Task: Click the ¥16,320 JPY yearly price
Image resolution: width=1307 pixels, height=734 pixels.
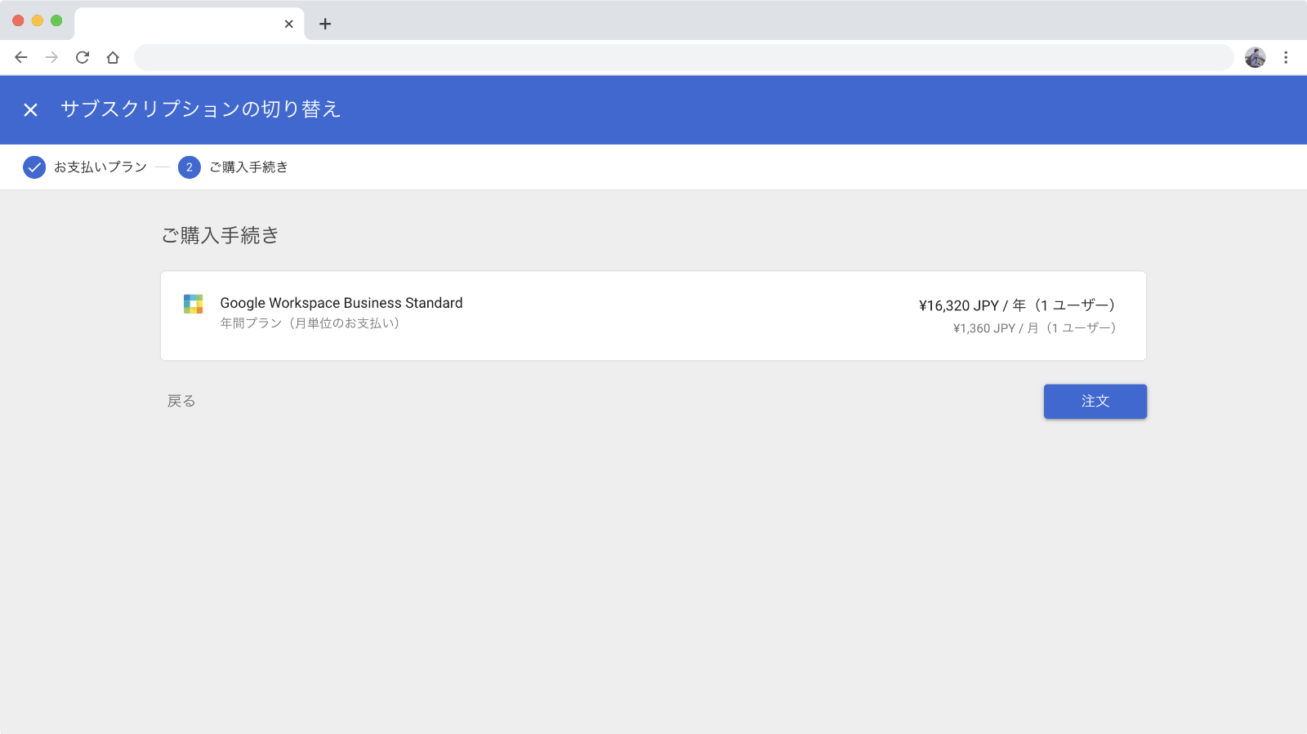Action: tap(1017, 305)
